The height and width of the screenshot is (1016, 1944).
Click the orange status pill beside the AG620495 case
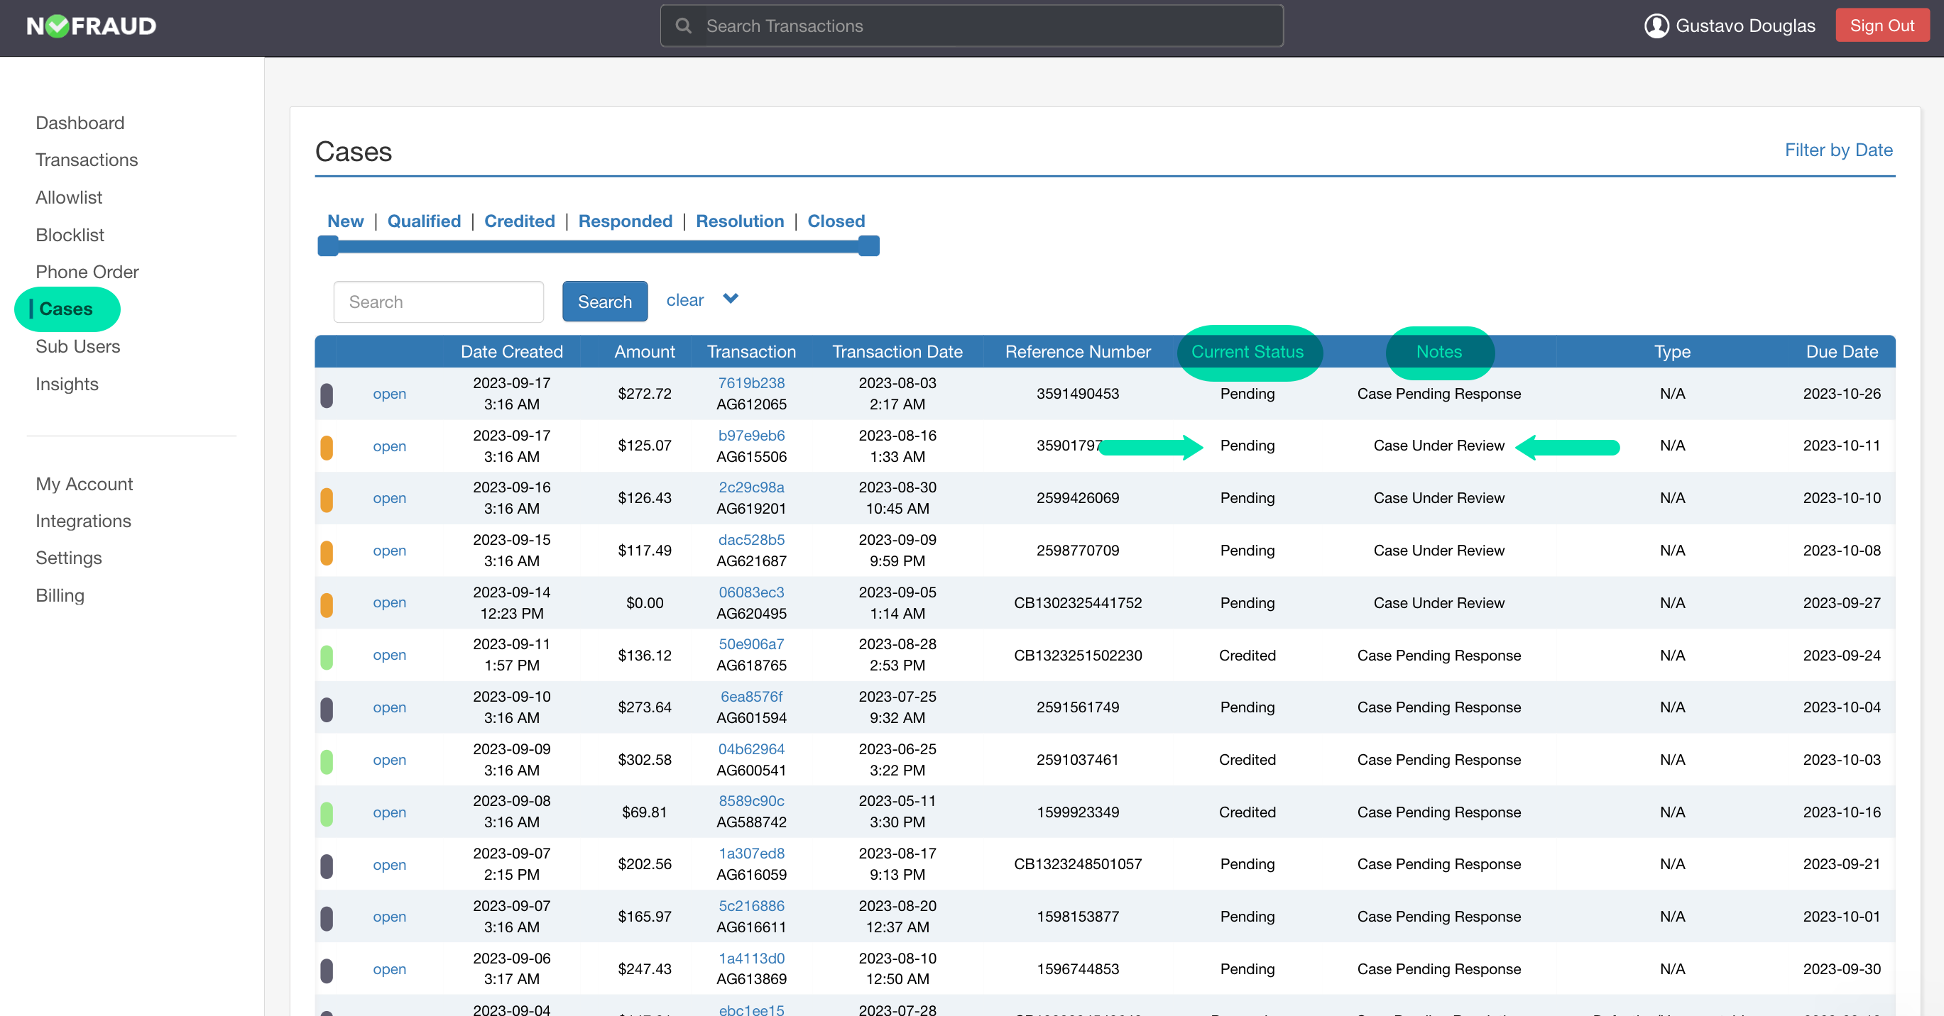pyautogui.click(x=327, y=602)
